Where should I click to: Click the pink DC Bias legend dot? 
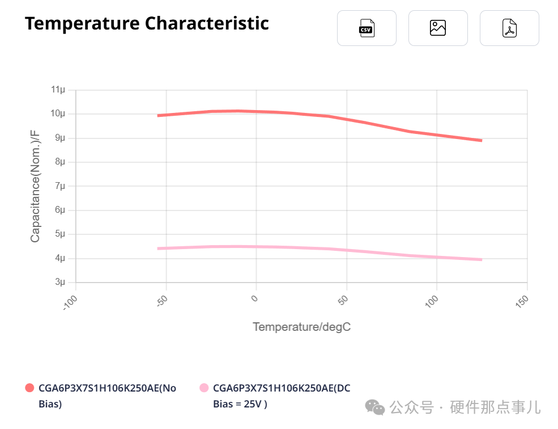coord(204,388)
